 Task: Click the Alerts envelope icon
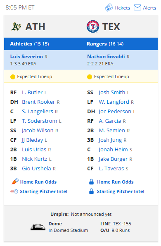click(137, 7)
